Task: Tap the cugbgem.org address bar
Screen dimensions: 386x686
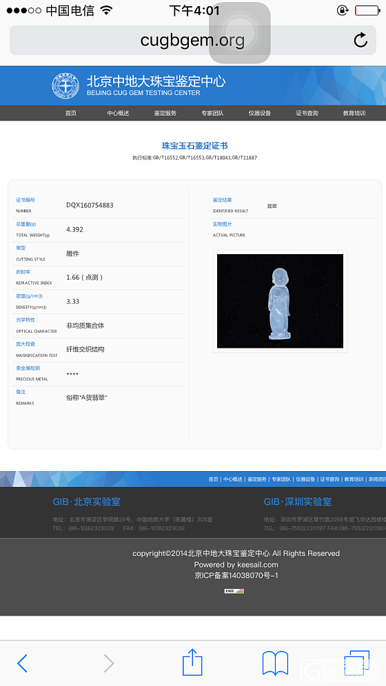Action: pyautogui.click(x=192, y=40)
